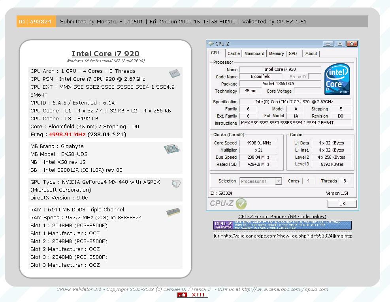Click the Cores count field
The image size is (390, 302).
click(x=309, y=181)
